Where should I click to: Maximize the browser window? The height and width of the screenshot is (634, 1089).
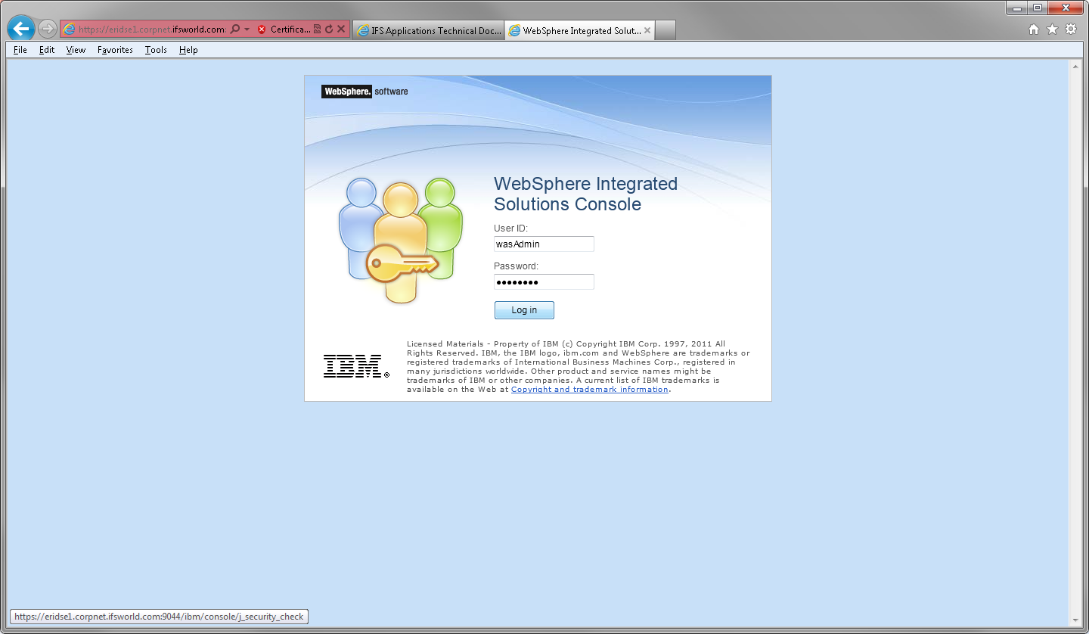1038,8
